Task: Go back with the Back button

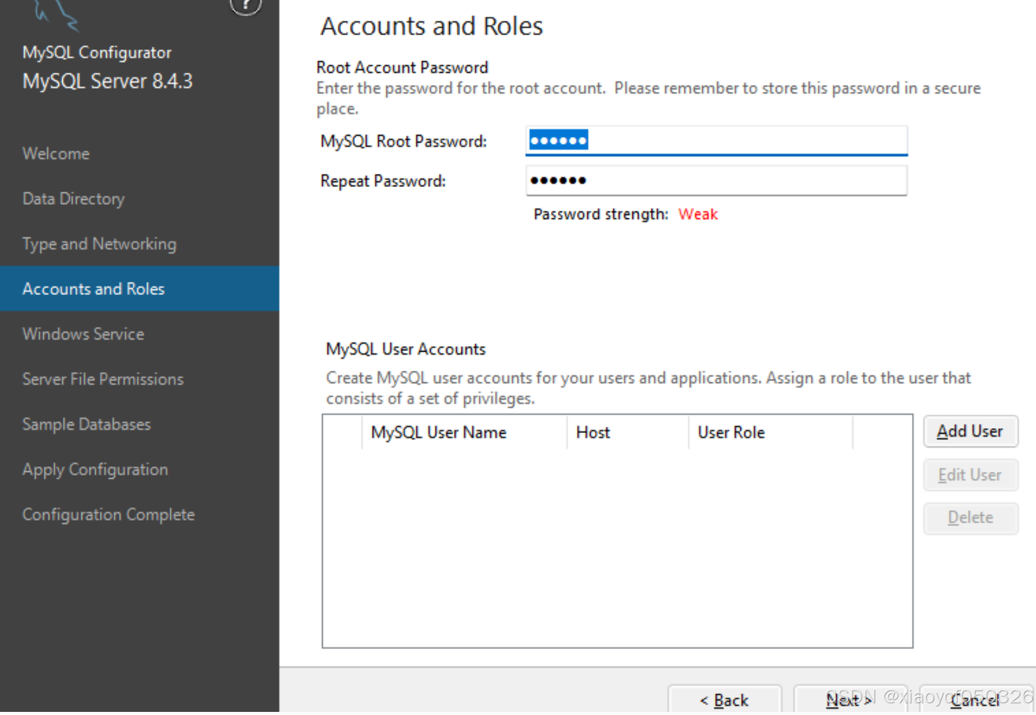Action: point(725,700)
